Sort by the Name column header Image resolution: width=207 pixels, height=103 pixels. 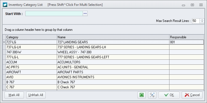click(113, 37)
